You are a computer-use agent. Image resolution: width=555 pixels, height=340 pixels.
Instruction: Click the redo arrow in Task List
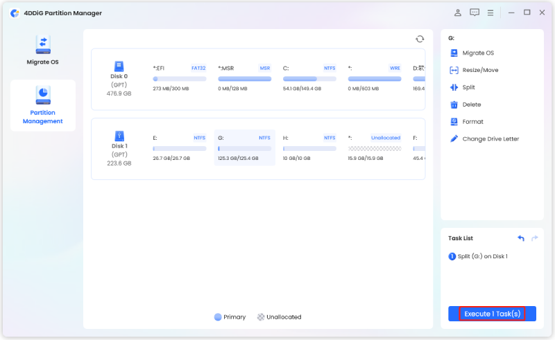(x=534, y=238)
